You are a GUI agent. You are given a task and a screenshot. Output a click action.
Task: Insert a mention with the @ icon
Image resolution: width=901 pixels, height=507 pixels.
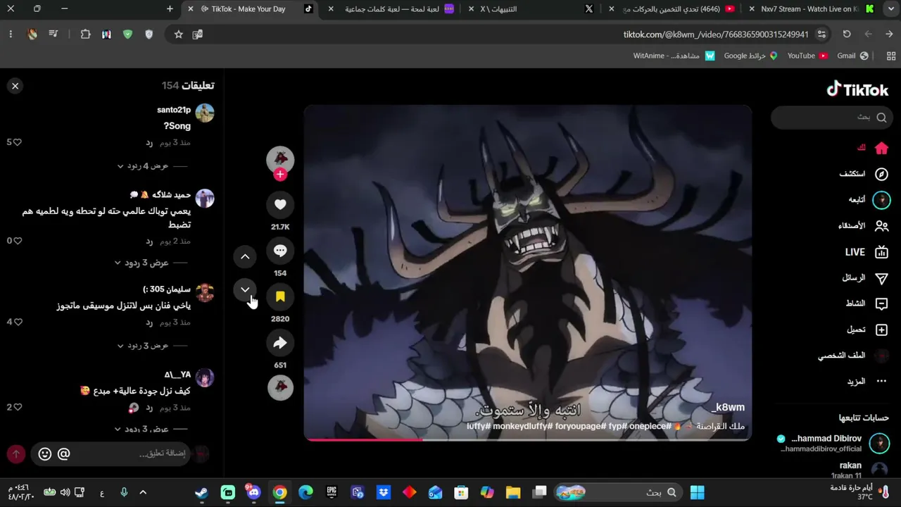(63, 454)
